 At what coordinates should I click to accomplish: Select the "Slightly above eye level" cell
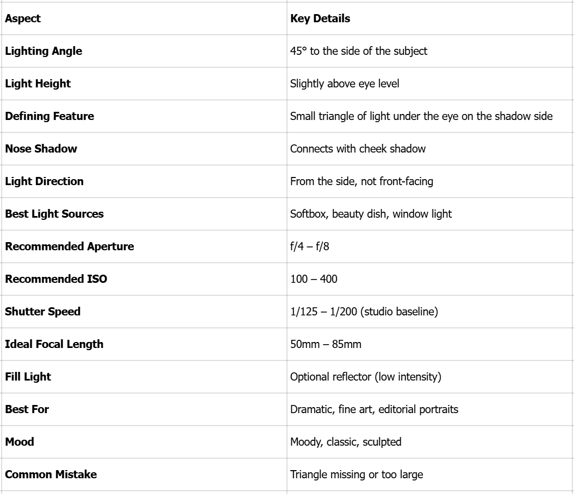[x=344, y=84]
